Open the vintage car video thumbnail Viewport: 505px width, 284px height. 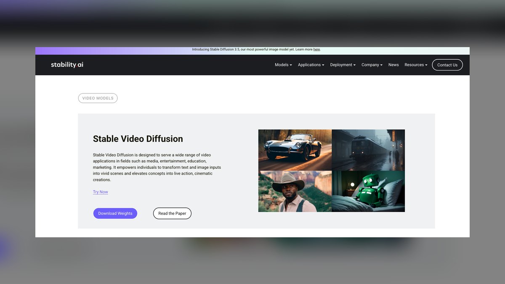tap(295, 150)
